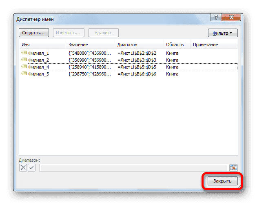Click range =Лист1!$B$6:$D$6
The width and height of the screenshot is (257, 205).
point(137,74)
